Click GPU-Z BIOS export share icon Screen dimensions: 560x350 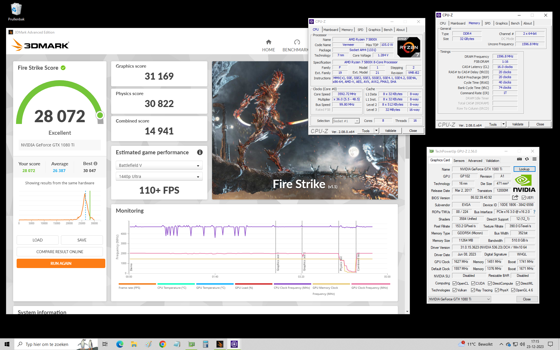515,197
